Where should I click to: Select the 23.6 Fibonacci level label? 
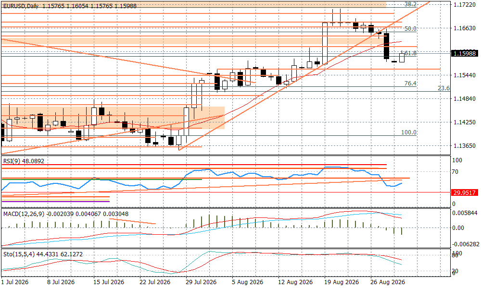click(443, 88)
